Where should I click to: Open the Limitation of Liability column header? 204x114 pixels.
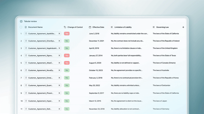point(123,27)
